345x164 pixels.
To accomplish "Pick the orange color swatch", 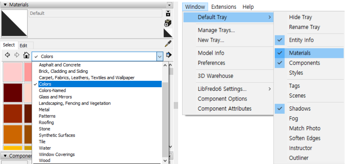I will [x=13, y=134].
